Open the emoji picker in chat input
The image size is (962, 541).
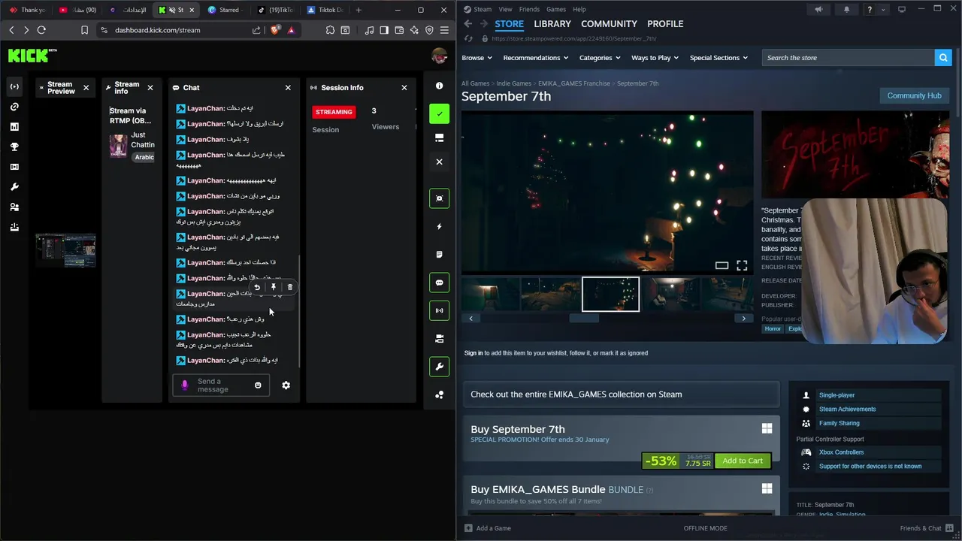258,385
